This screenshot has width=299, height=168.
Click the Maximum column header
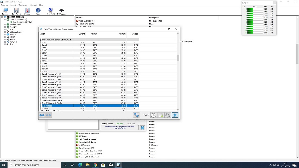(122, 34)
